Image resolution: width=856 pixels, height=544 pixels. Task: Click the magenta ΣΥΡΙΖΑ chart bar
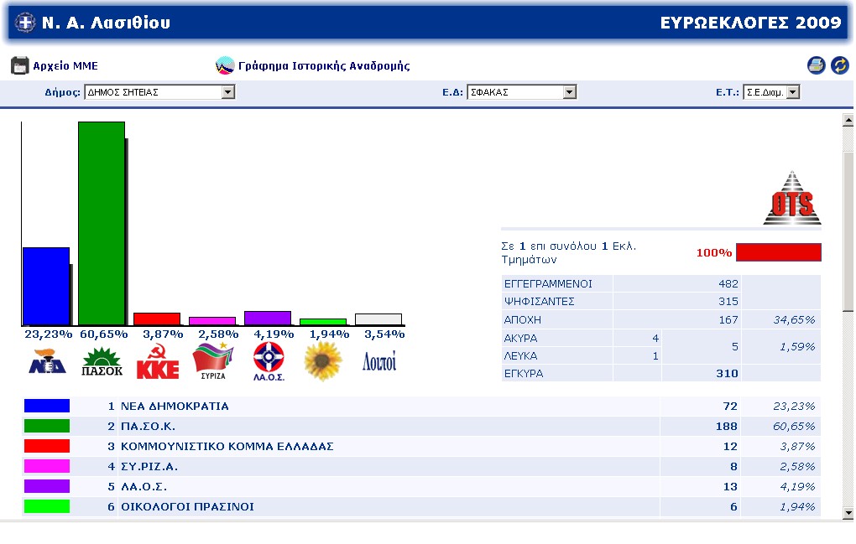[x=212, y=322]
